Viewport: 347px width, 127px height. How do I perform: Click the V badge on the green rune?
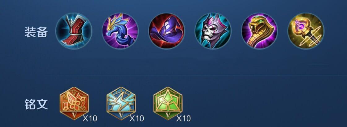168,115
